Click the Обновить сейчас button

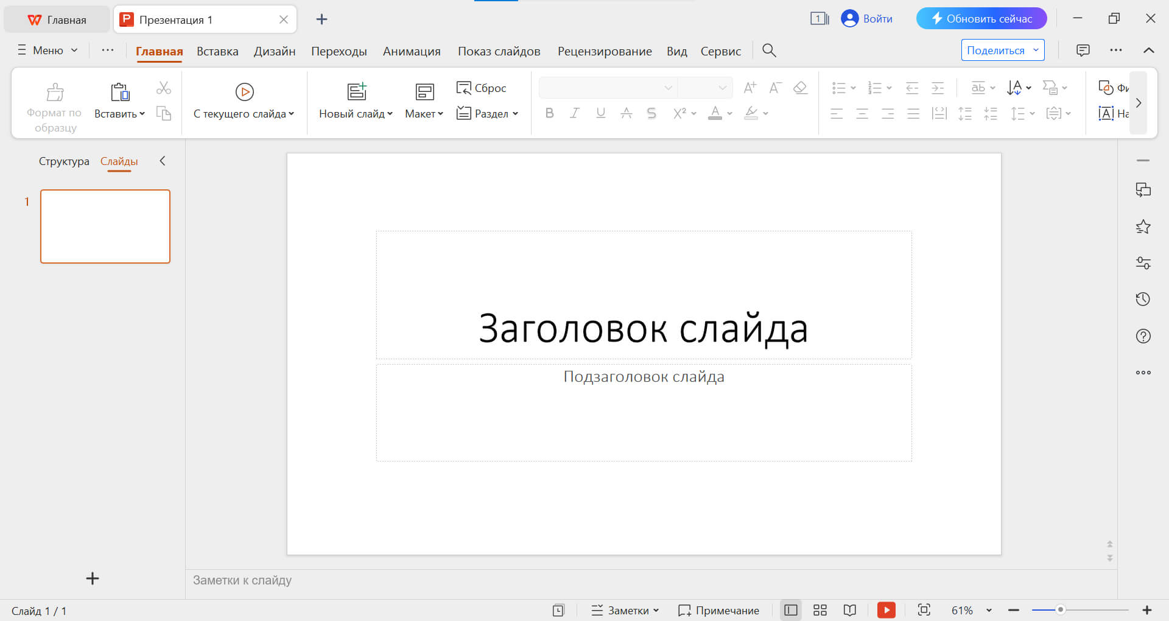coord(980,18)
